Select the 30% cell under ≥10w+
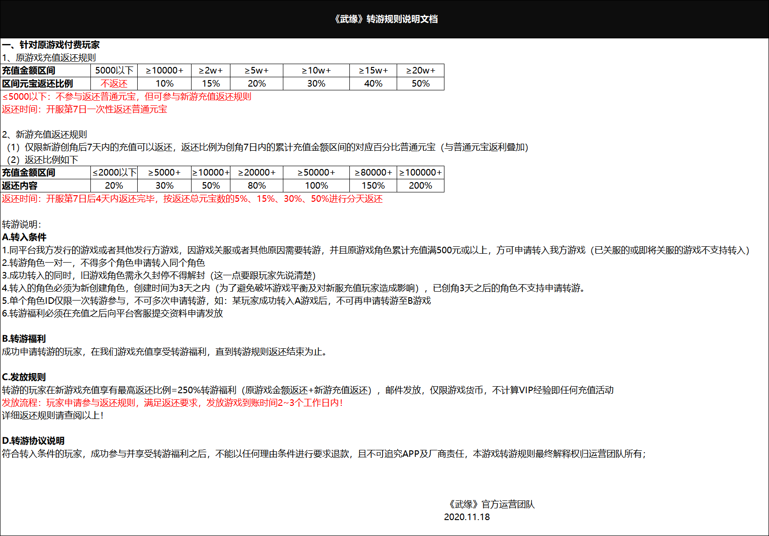Viewport: 769px width, 536px height. pos(316,83)
